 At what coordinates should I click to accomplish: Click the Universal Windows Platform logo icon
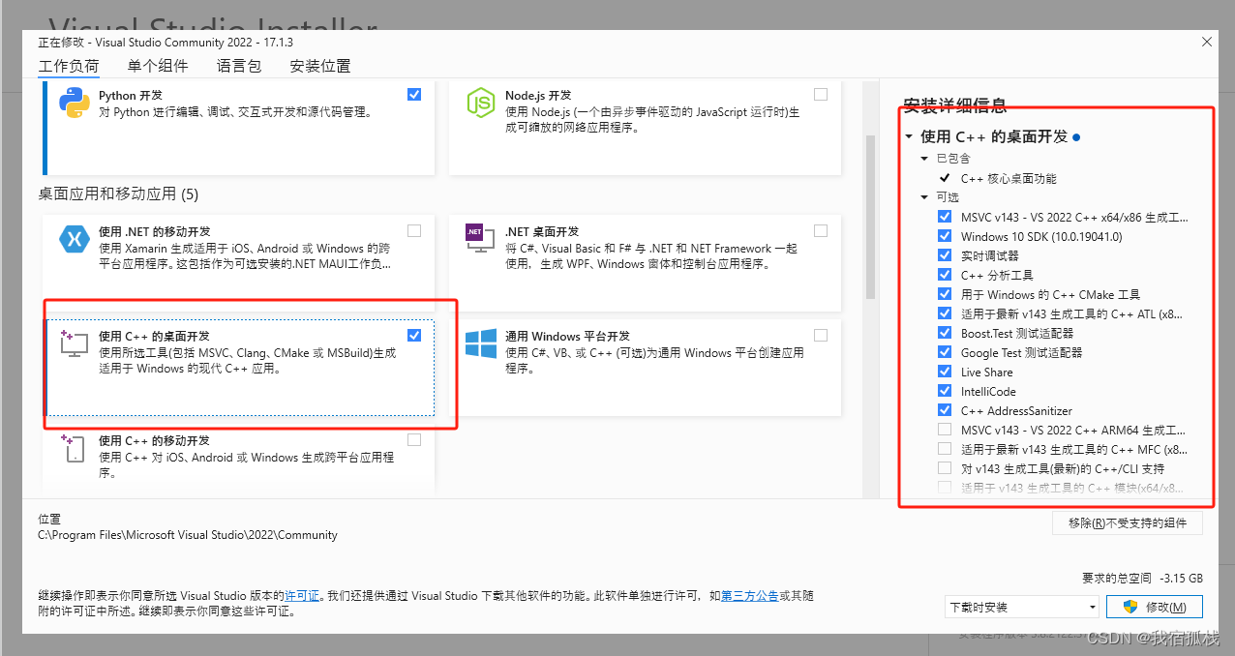[x=481, y=343]
